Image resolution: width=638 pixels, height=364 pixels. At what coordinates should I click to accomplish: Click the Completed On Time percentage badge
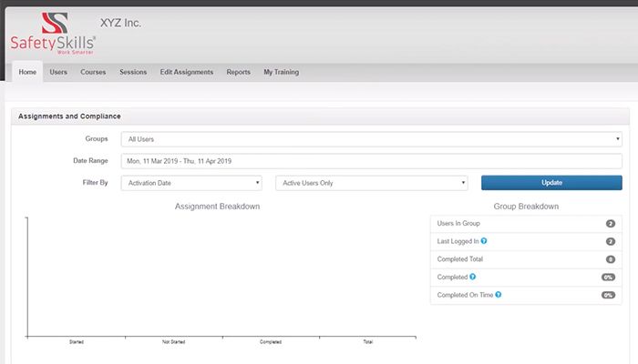[608, 296]
